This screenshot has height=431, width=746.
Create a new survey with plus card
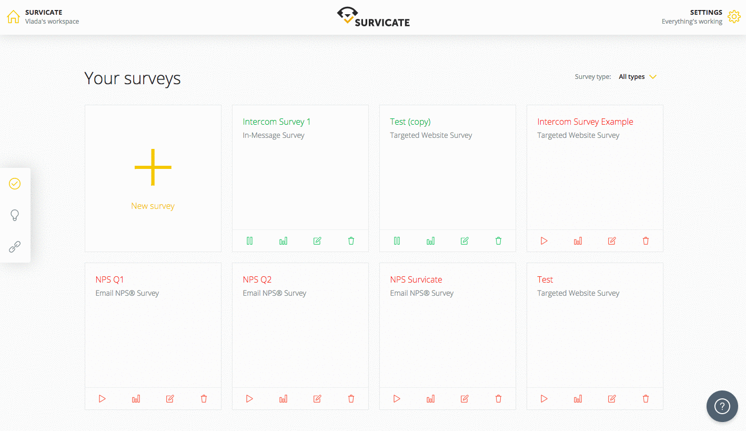[x=153, y=178]
